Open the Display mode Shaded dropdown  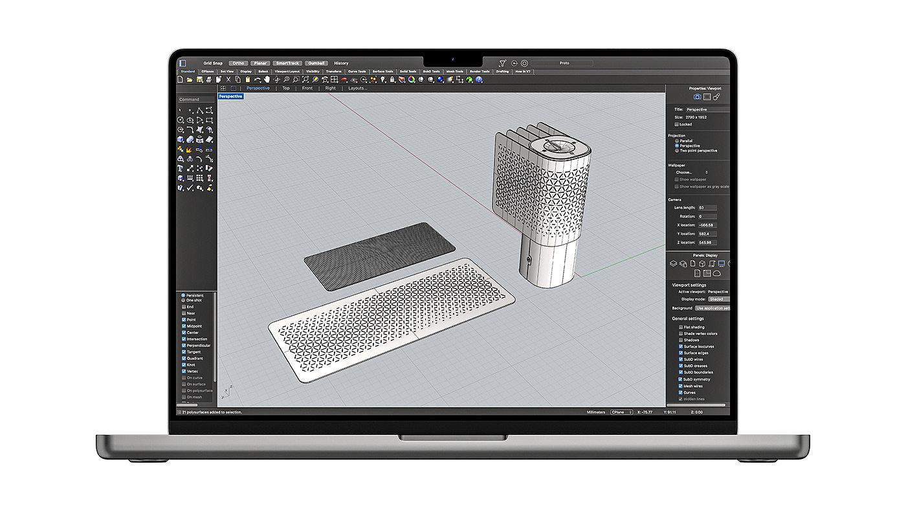point(718,299)
